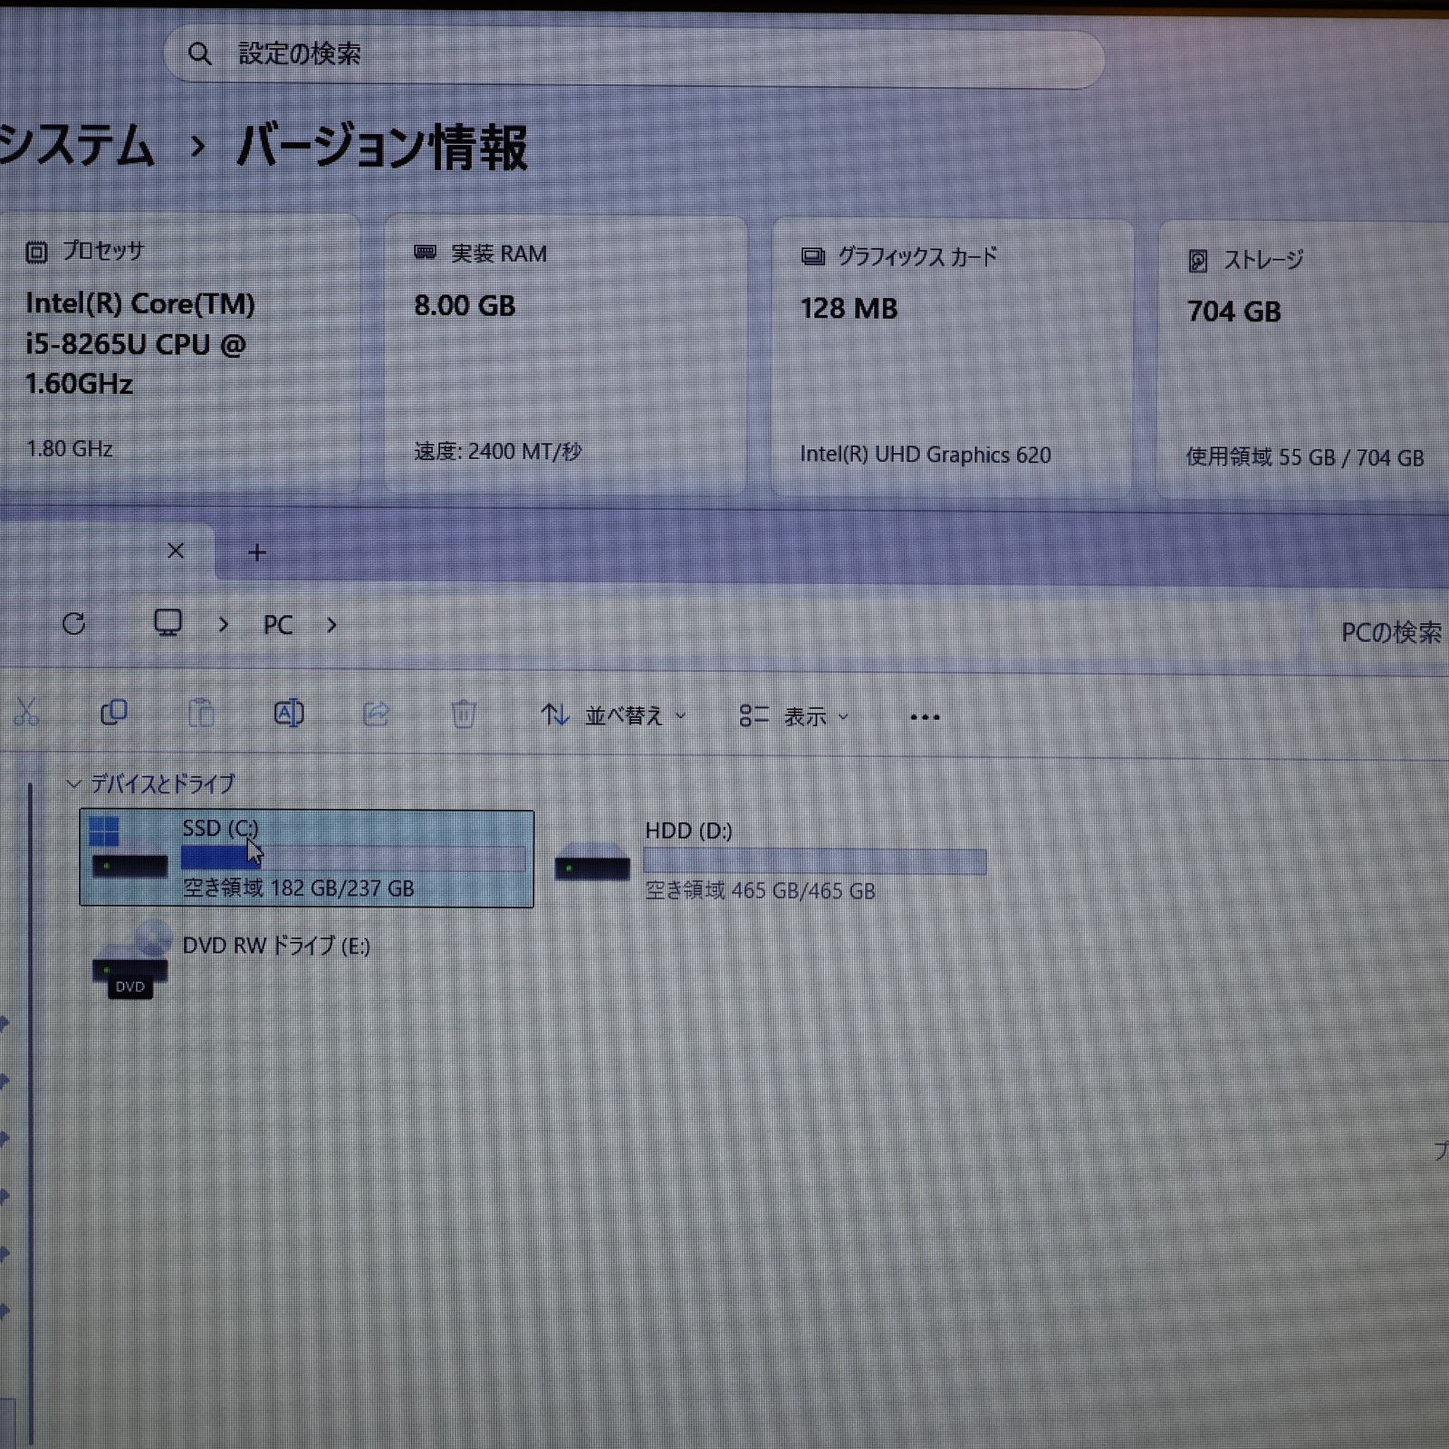Click the processor chip icon
This screenshot has width=1449, height=1449.
(36, 252)
